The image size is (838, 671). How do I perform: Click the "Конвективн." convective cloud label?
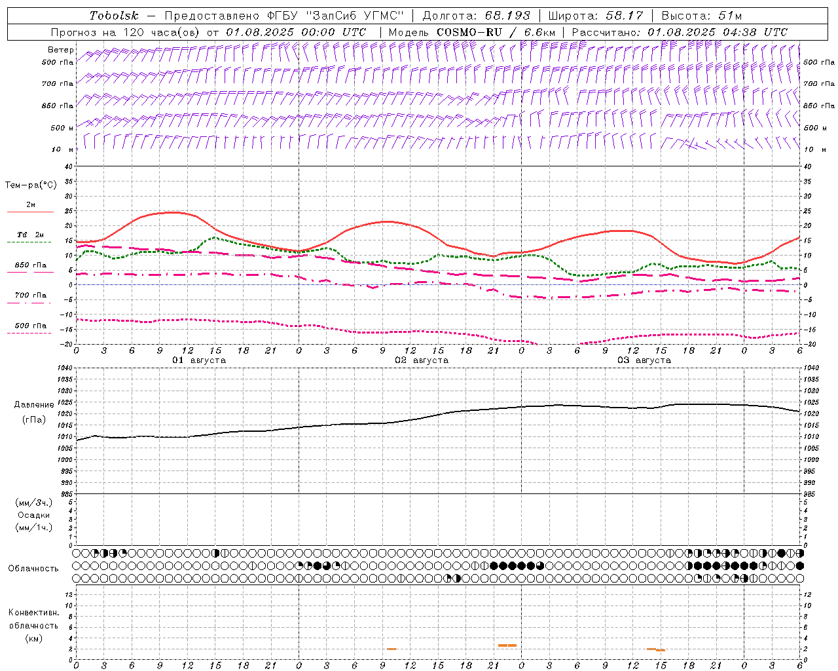coord(33,613)
